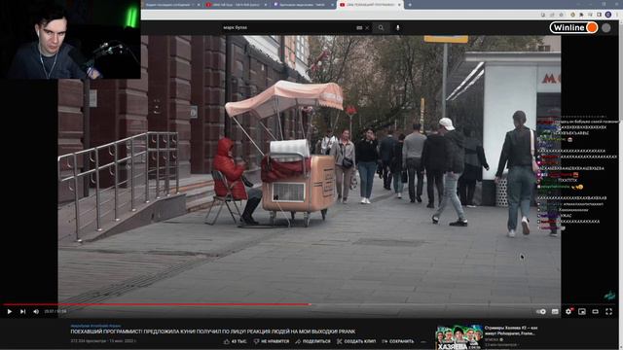Open the 'Стримеры Хазяева #2' video title link
Viewport: 623px width, 350px height.
point(510,331)
